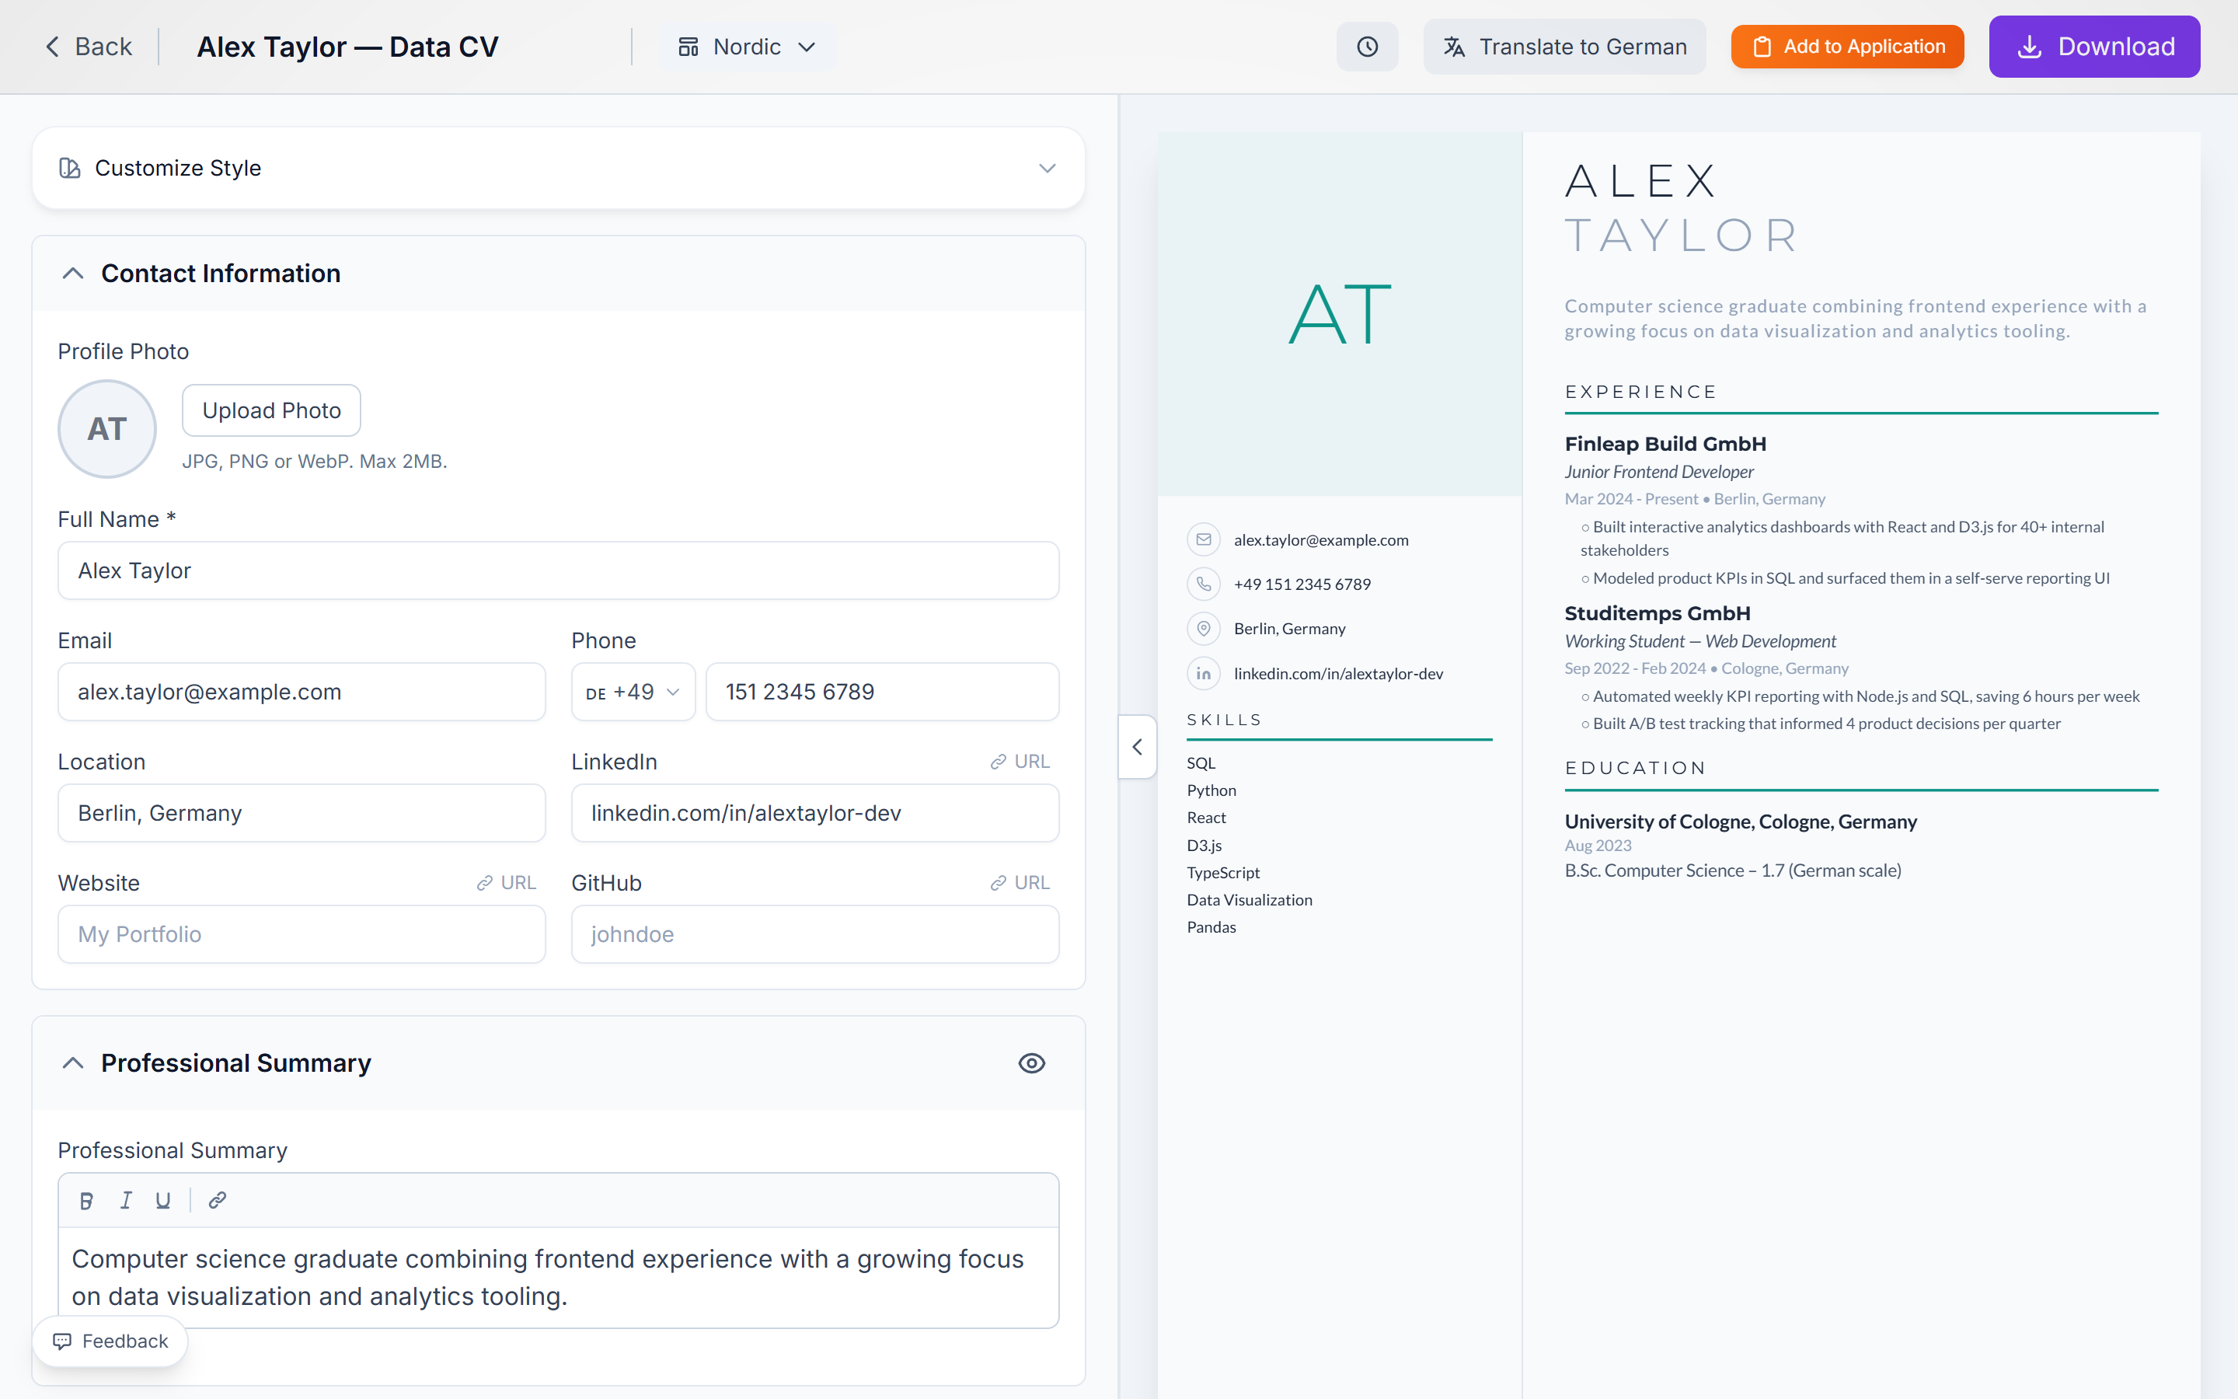Screen dimensions: 2238x1399
Task: Click Add to Application button
Action: (x=1847, y=47)
